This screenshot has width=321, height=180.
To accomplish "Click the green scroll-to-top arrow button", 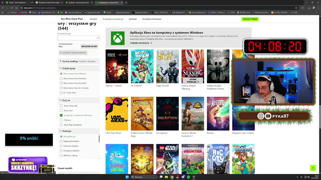I will coord(313,168).
